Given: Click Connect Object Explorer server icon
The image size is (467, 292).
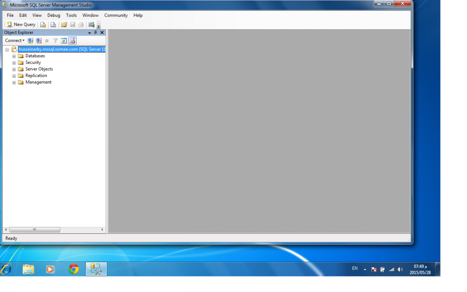Looking at the screenshot, I should click(30, 40).
